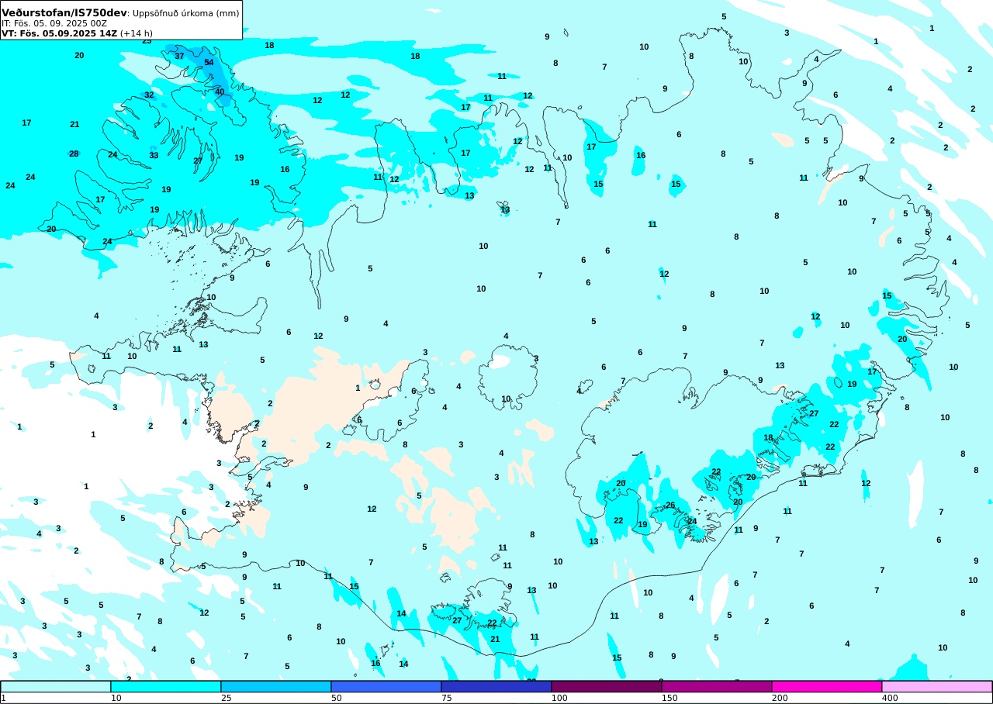Select the light pink 400+ mm legend swatch

937,686
